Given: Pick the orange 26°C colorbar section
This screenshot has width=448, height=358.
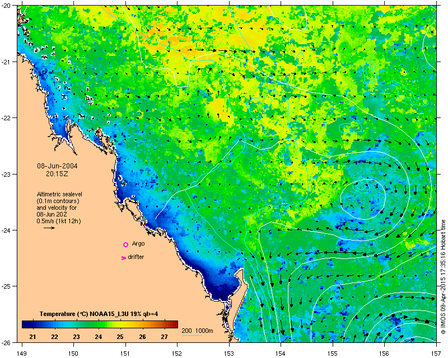Looking at the screenshot, I should pyautogui.click(x=142, y=324).
